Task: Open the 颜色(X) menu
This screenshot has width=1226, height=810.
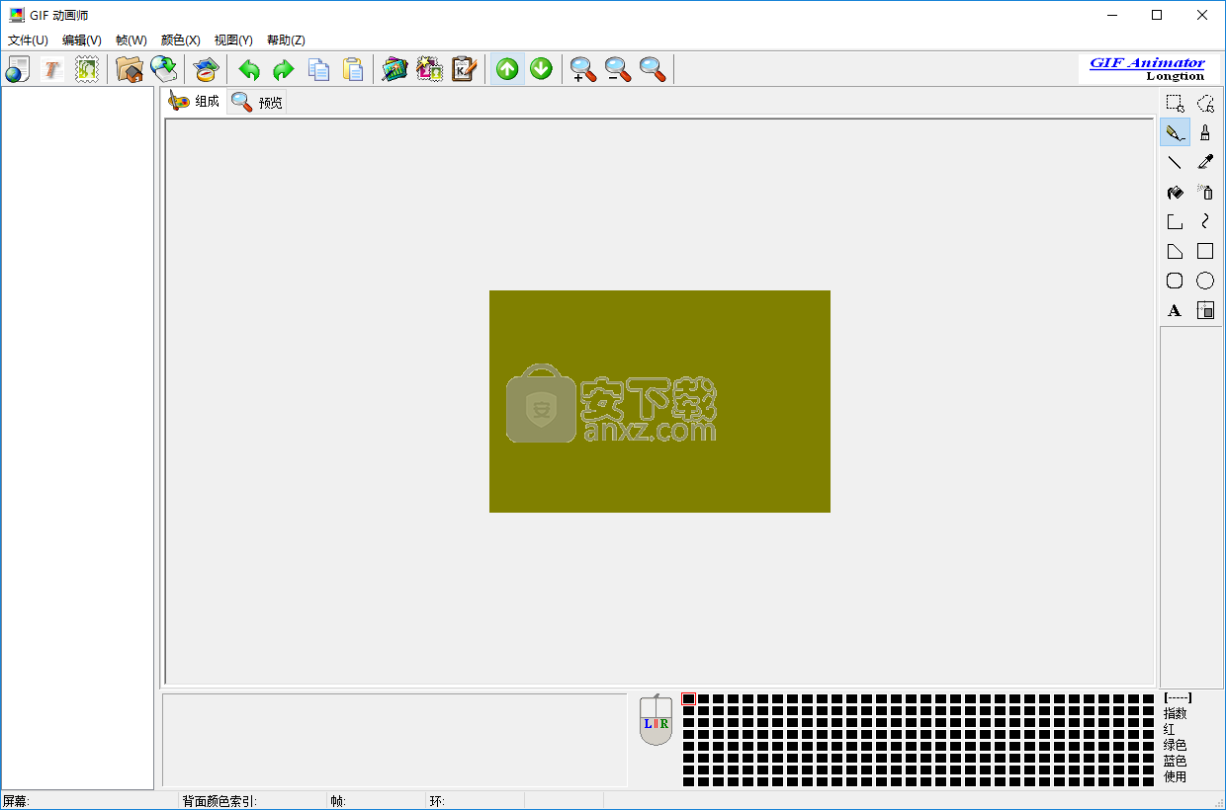Action: point(181,40)
